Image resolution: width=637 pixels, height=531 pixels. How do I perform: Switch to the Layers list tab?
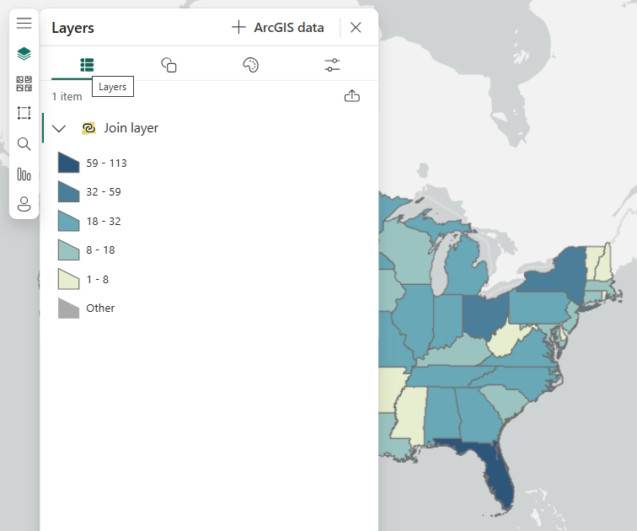(x=87, y=65)
